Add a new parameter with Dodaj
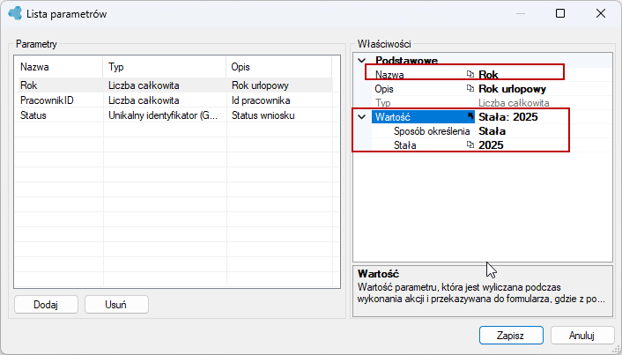Screen dimensions: 622x355 point(46,305)
